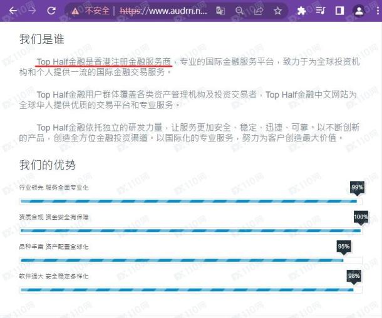Click the 我们是谁 heading
Screen dimensions: 382x318
tap(42, 39)
